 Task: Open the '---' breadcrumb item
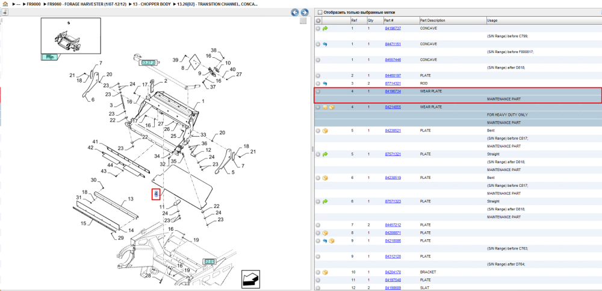pyautogui.click(x=18, y=4)
